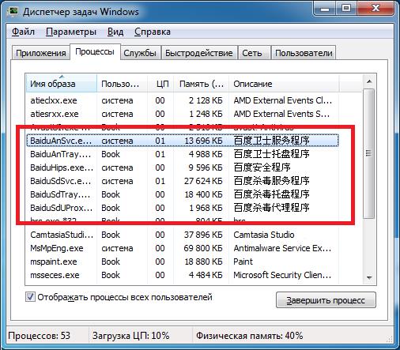Select the BaiduHips.exe process
Screen dimensions: 400x350
tap(182, 167)
